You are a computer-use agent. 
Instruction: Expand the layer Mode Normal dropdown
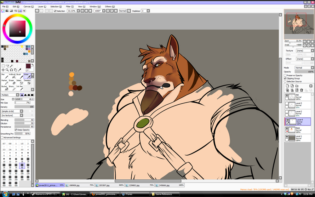[x=304, y=68]
